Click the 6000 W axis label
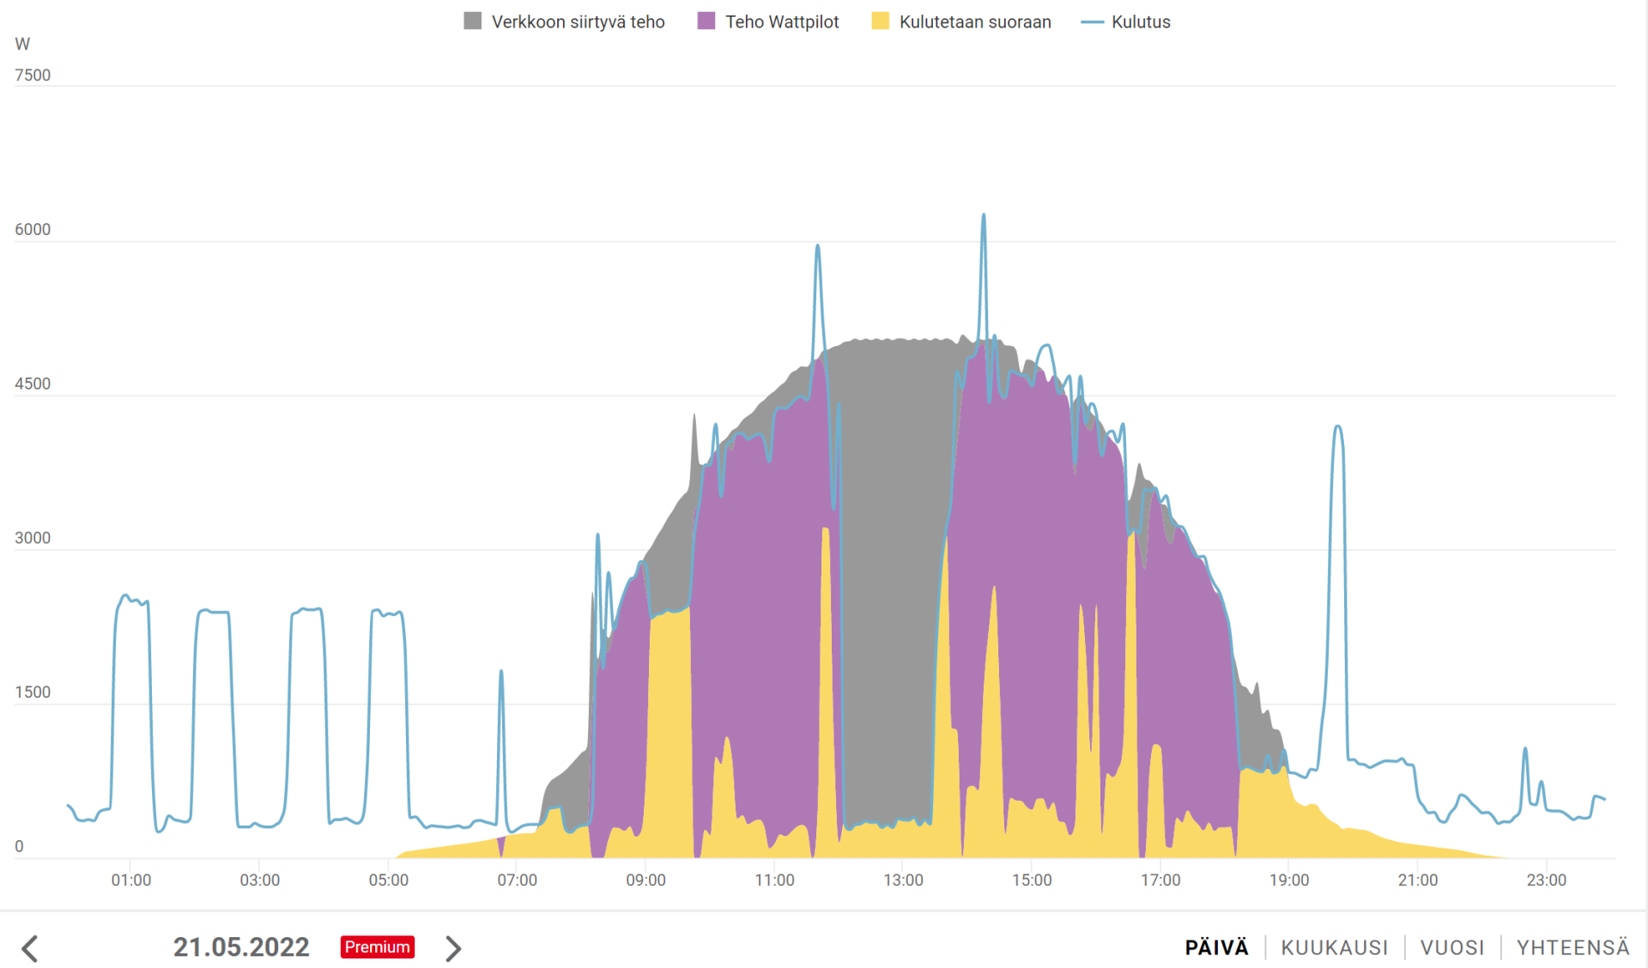 pyautogui.click(x=33, y=229)
